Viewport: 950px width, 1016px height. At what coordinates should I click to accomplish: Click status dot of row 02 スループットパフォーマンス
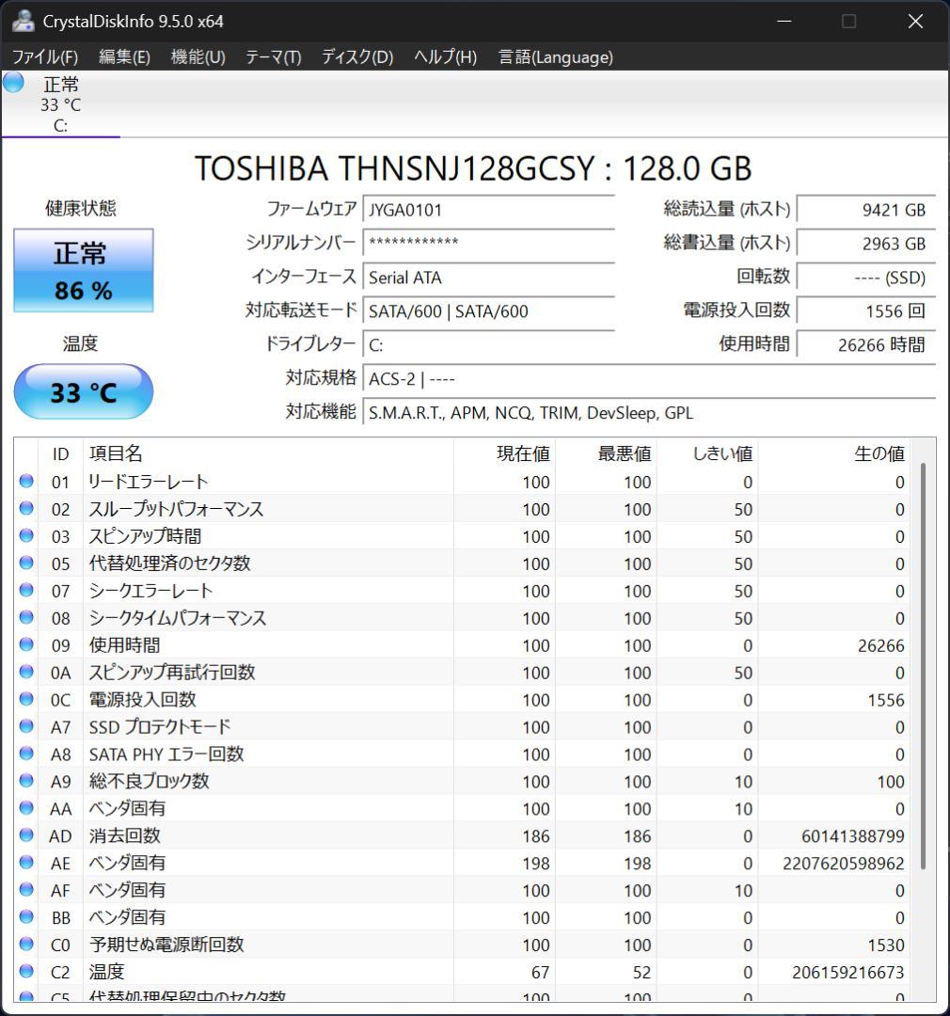(x=26, y=508)
